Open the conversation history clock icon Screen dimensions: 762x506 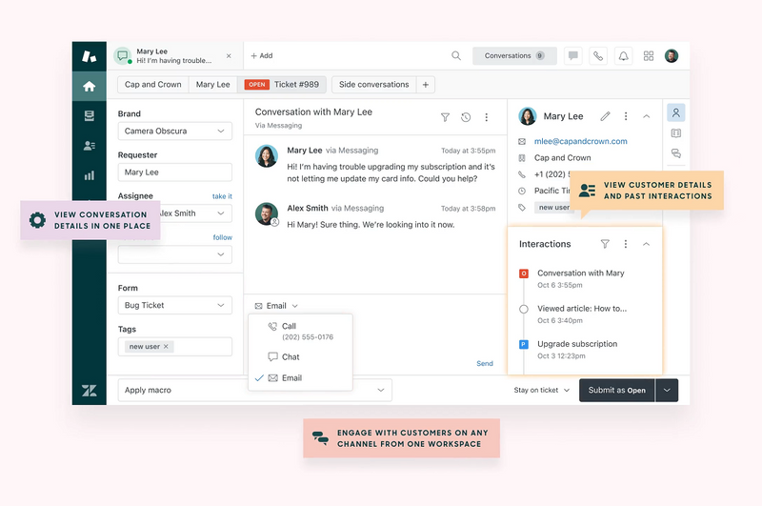466,117
